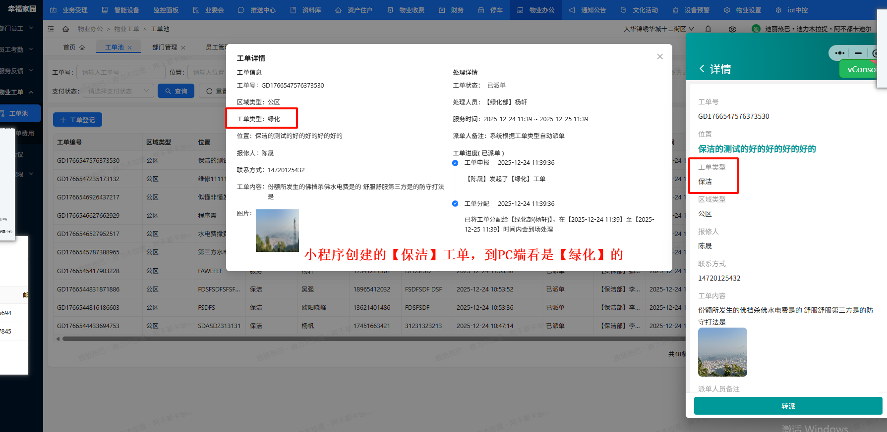Open 推送中心 top menu
The height and width of the screenshot is (432, 887).
tap(257, 10)
